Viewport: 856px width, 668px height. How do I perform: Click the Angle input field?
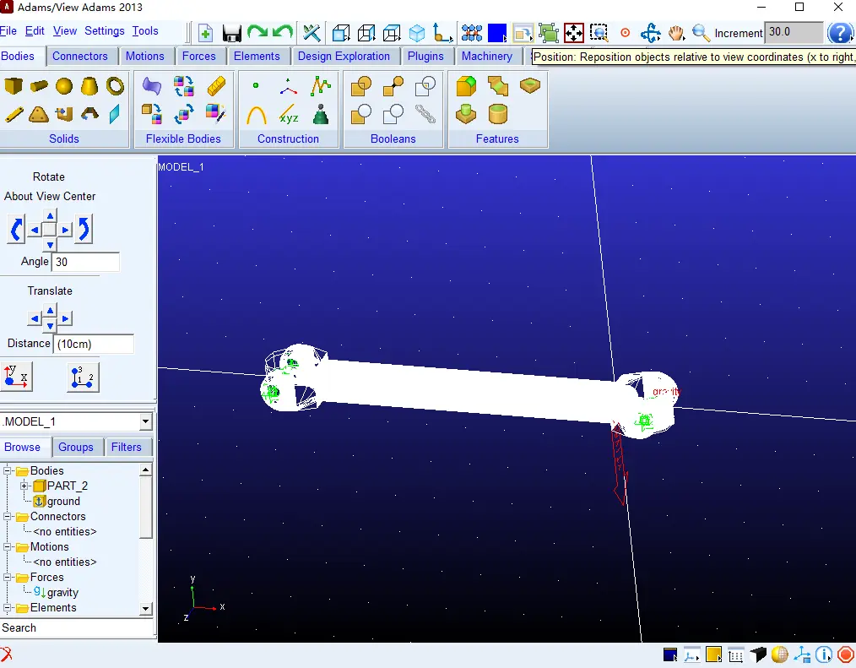pos(86,262)
